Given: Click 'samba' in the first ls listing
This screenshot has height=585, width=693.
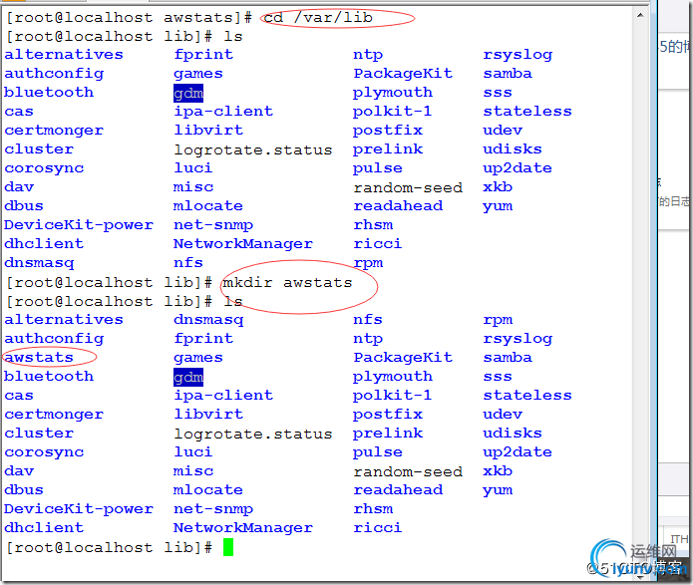Looking at the screenshot, I should [508, 74].
